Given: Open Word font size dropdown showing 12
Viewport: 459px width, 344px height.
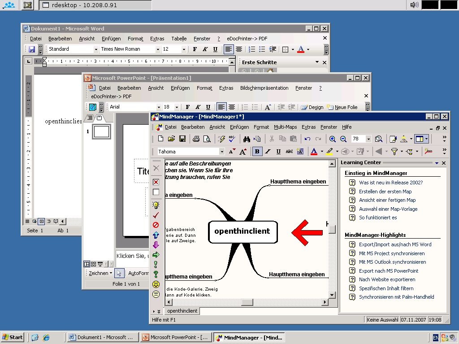Looking at the screenshot, I should pyautogui.click(x=184, y=49).
